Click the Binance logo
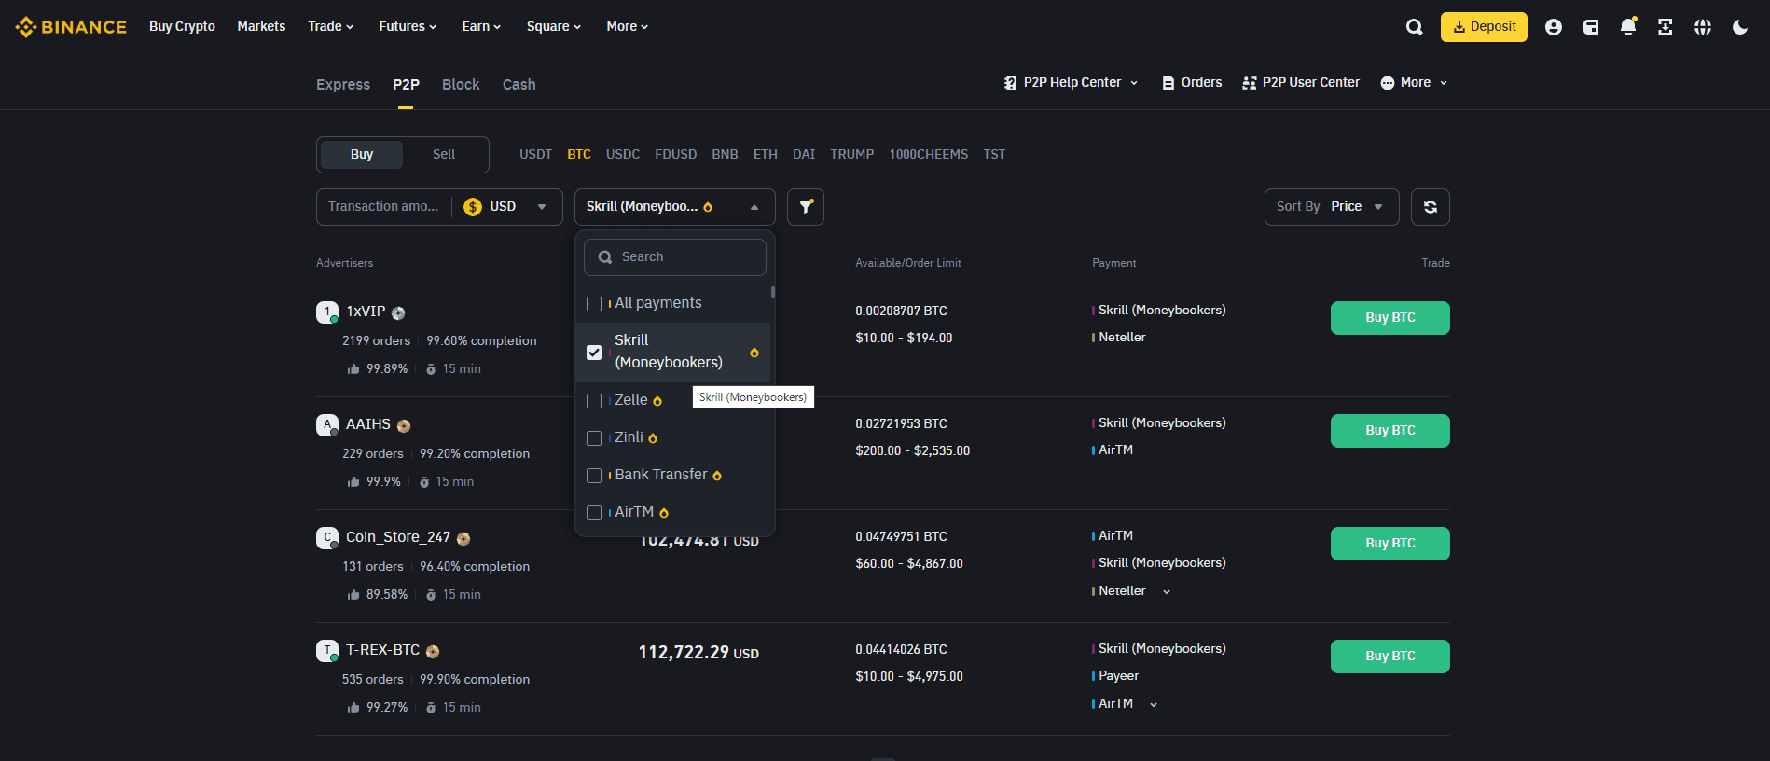1770x761 pixels. point(71,27)
